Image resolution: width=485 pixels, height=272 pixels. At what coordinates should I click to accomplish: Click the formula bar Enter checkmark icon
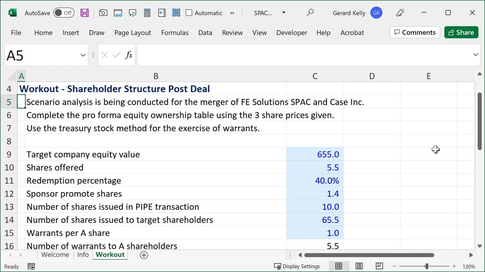coord(116,55)
